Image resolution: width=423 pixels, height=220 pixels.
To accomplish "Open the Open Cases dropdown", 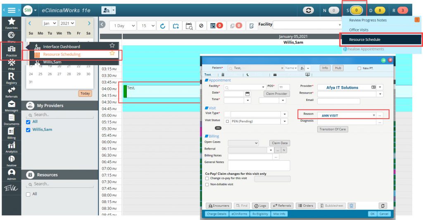I will pos(243,143).
